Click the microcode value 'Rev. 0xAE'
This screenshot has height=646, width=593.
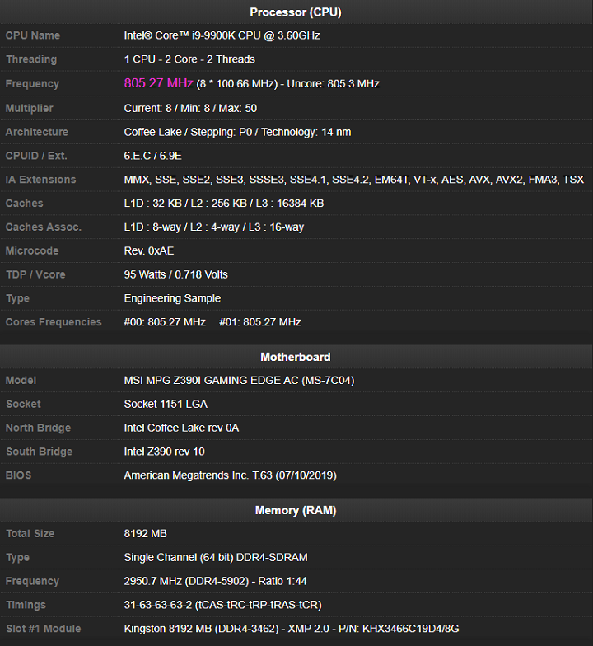[148, 250]
